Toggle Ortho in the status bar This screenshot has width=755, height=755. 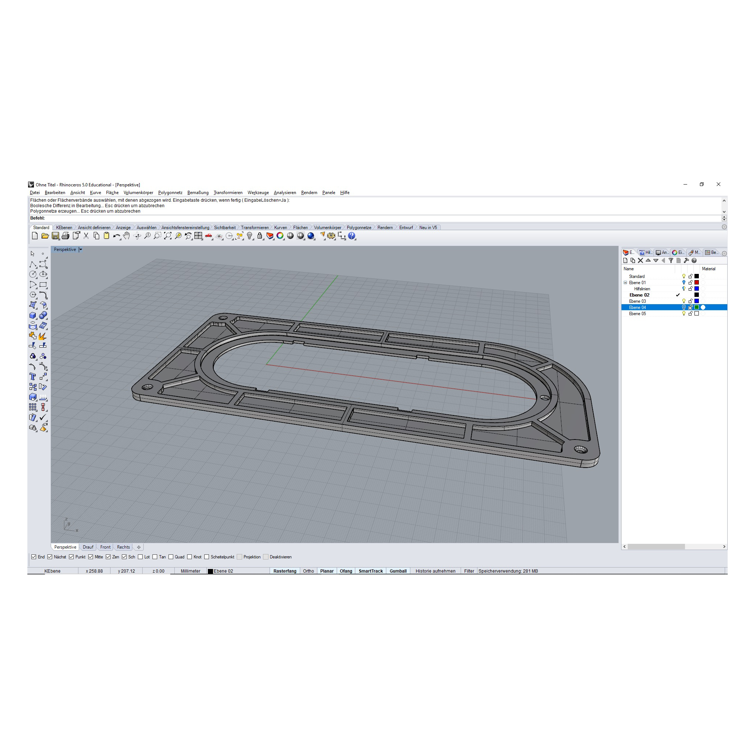tap(308, 571)
